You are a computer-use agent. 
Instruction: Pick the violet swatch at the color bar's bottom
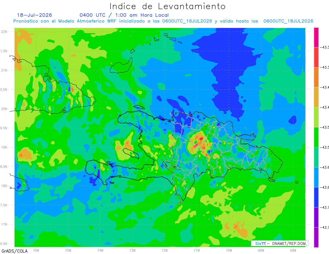tap(316, 237)
